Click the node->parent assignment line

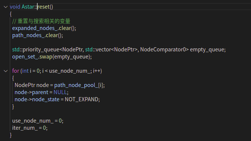pyautogui.click(x=41, y=92)
